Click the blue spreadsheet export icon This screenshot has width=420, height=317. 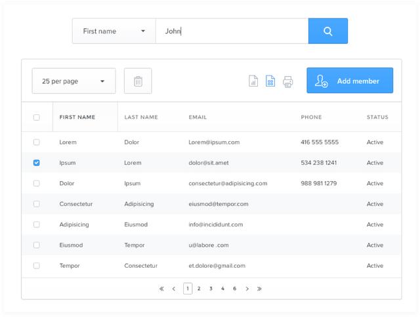(270, 81)
